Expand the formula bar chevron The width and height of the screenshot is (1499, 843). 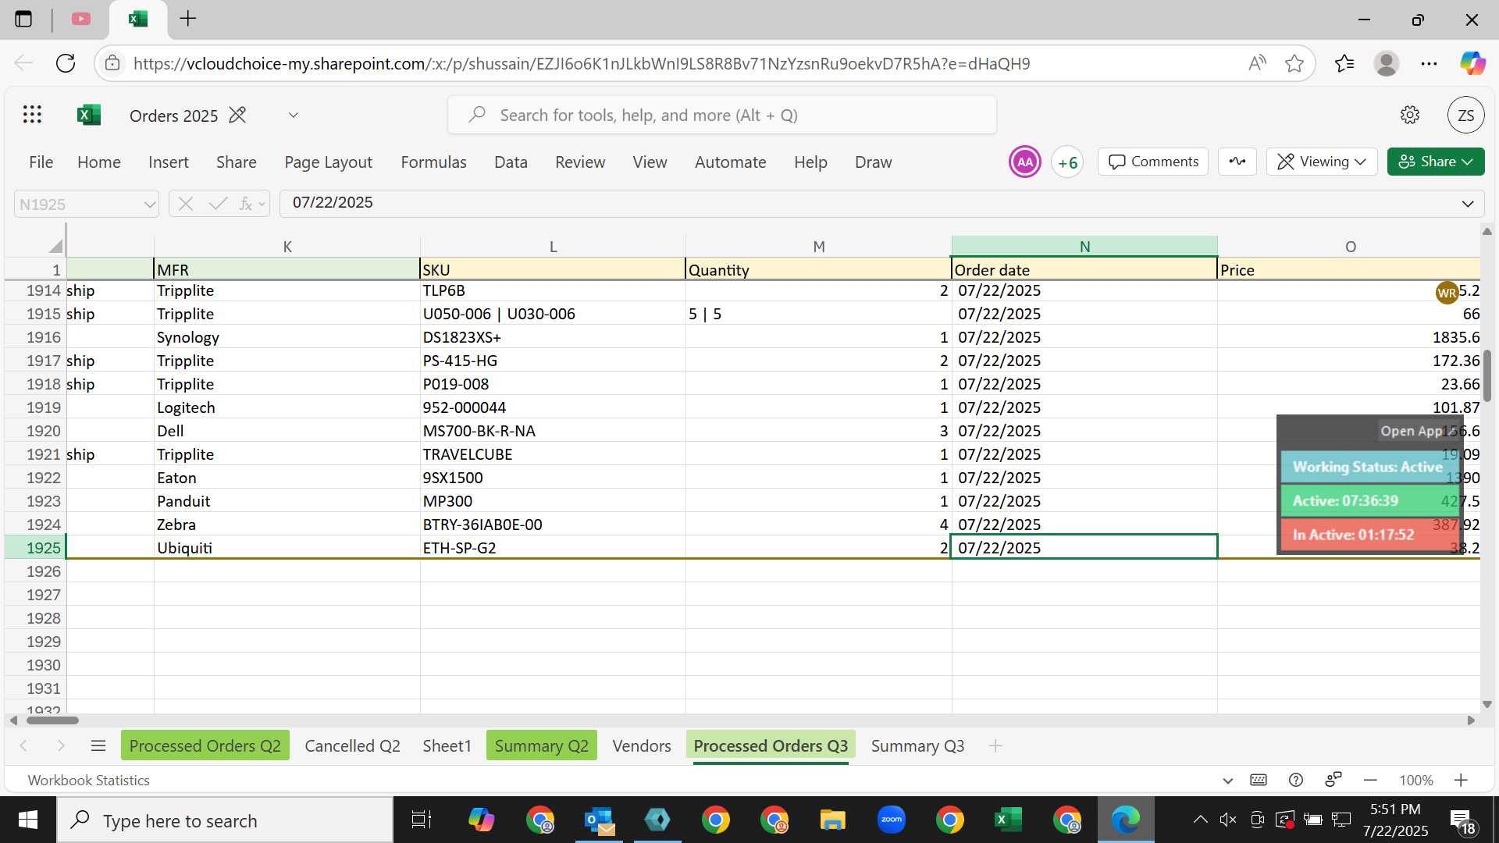[1467, 204]
